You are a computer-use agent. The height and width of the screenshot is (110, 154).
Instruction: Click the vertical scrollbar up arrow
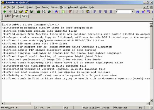[x=151, y=25]
